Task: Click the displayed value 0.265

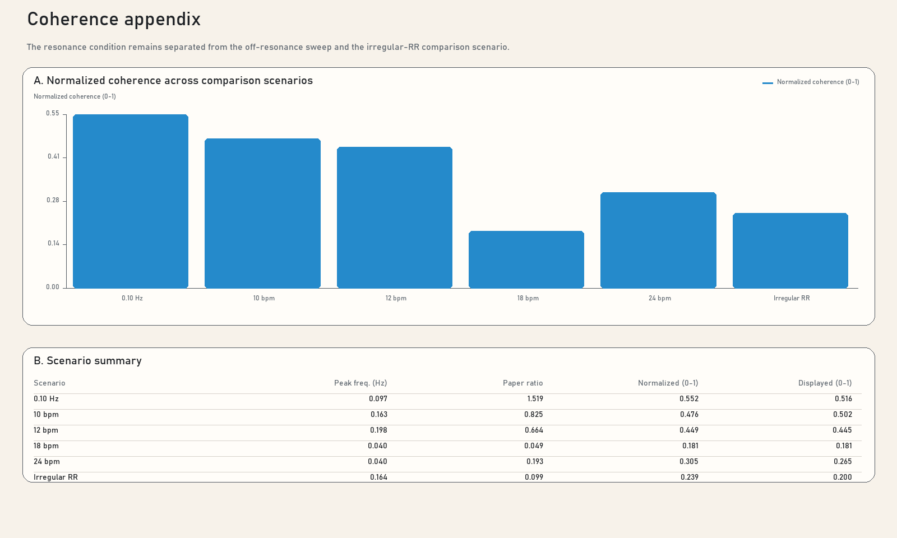Action: [843, 462]
